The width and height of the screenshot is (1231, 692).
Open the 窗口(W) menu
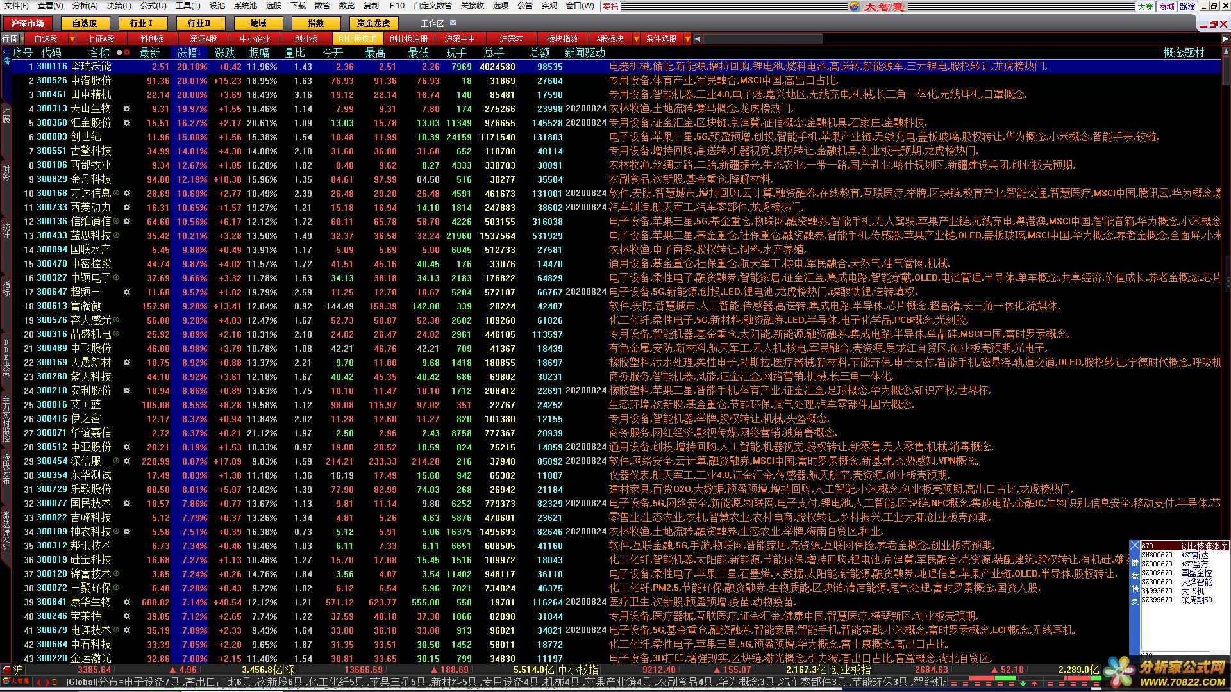click(x=580, y=6)
